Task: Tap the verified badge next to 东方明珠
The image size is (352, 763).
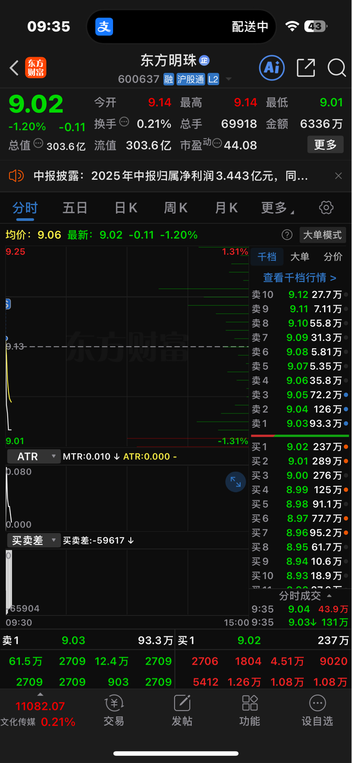Action: pos(204,60)
